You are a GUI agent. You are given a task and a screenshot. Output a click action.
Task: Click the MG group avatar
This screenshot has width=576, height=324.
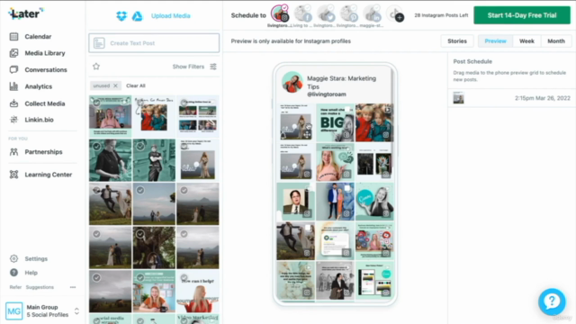tap(14, 311)
